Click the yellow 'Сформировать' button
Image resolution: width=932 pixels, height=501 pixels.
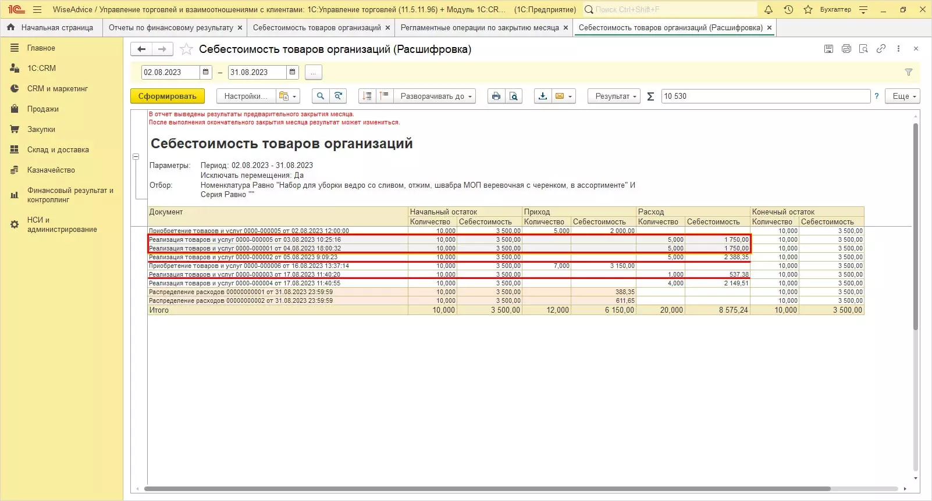[167, 96]
